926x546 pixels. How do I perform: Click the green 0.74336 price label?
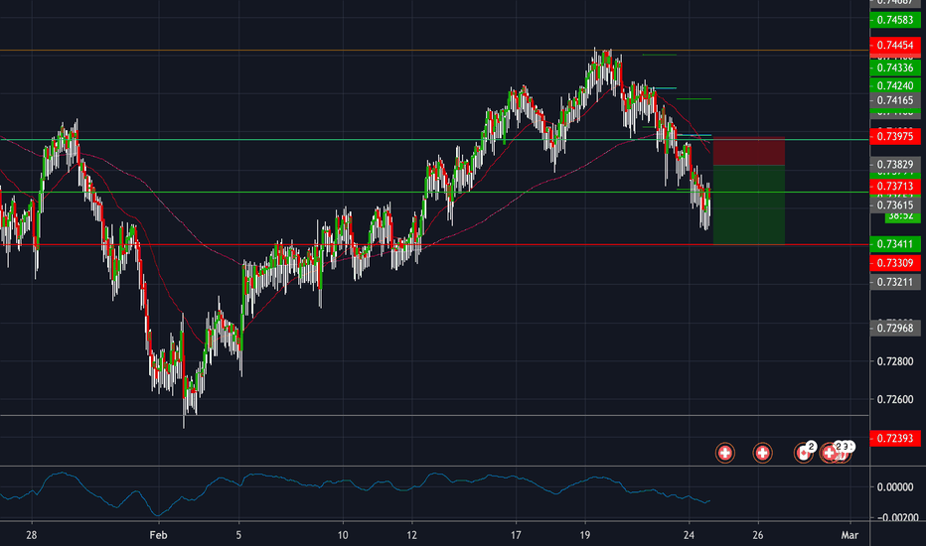(894, 68)
